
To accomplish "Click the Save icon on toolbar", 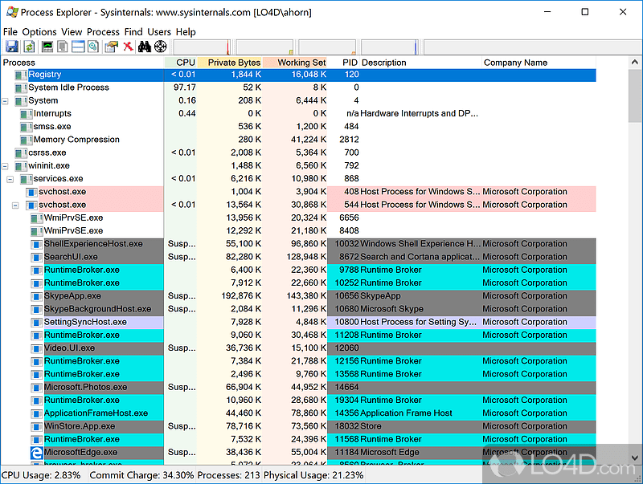I will click(11, 46).
